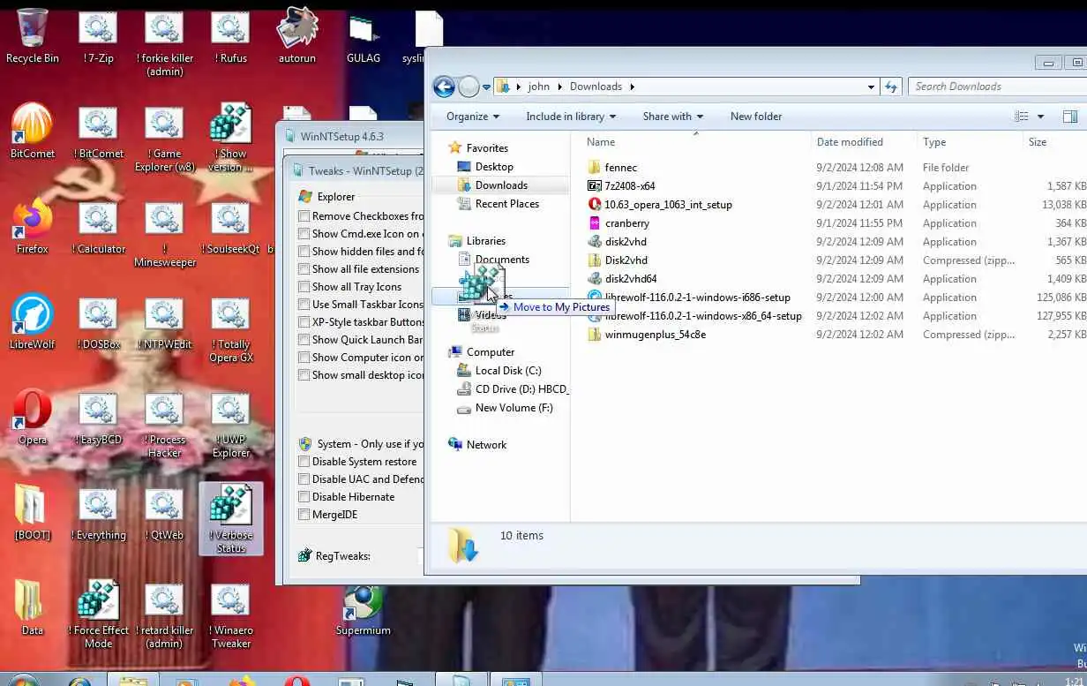Click New folder in Explorer toolbar
1087x686 pixels.
pyautogui.click(x=756, y=117)
